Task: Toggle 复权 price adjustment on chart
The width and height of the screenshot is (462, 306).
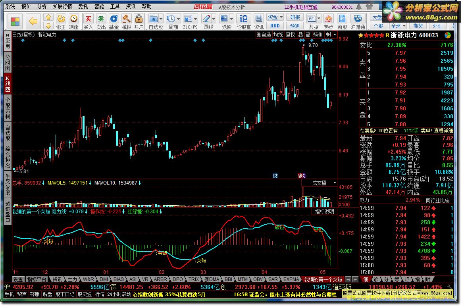Action: click(290, 35)
